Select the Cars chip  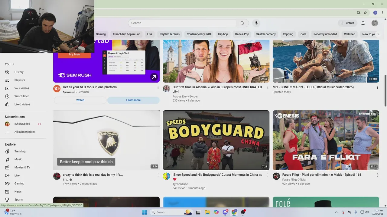tap(303, 34)
